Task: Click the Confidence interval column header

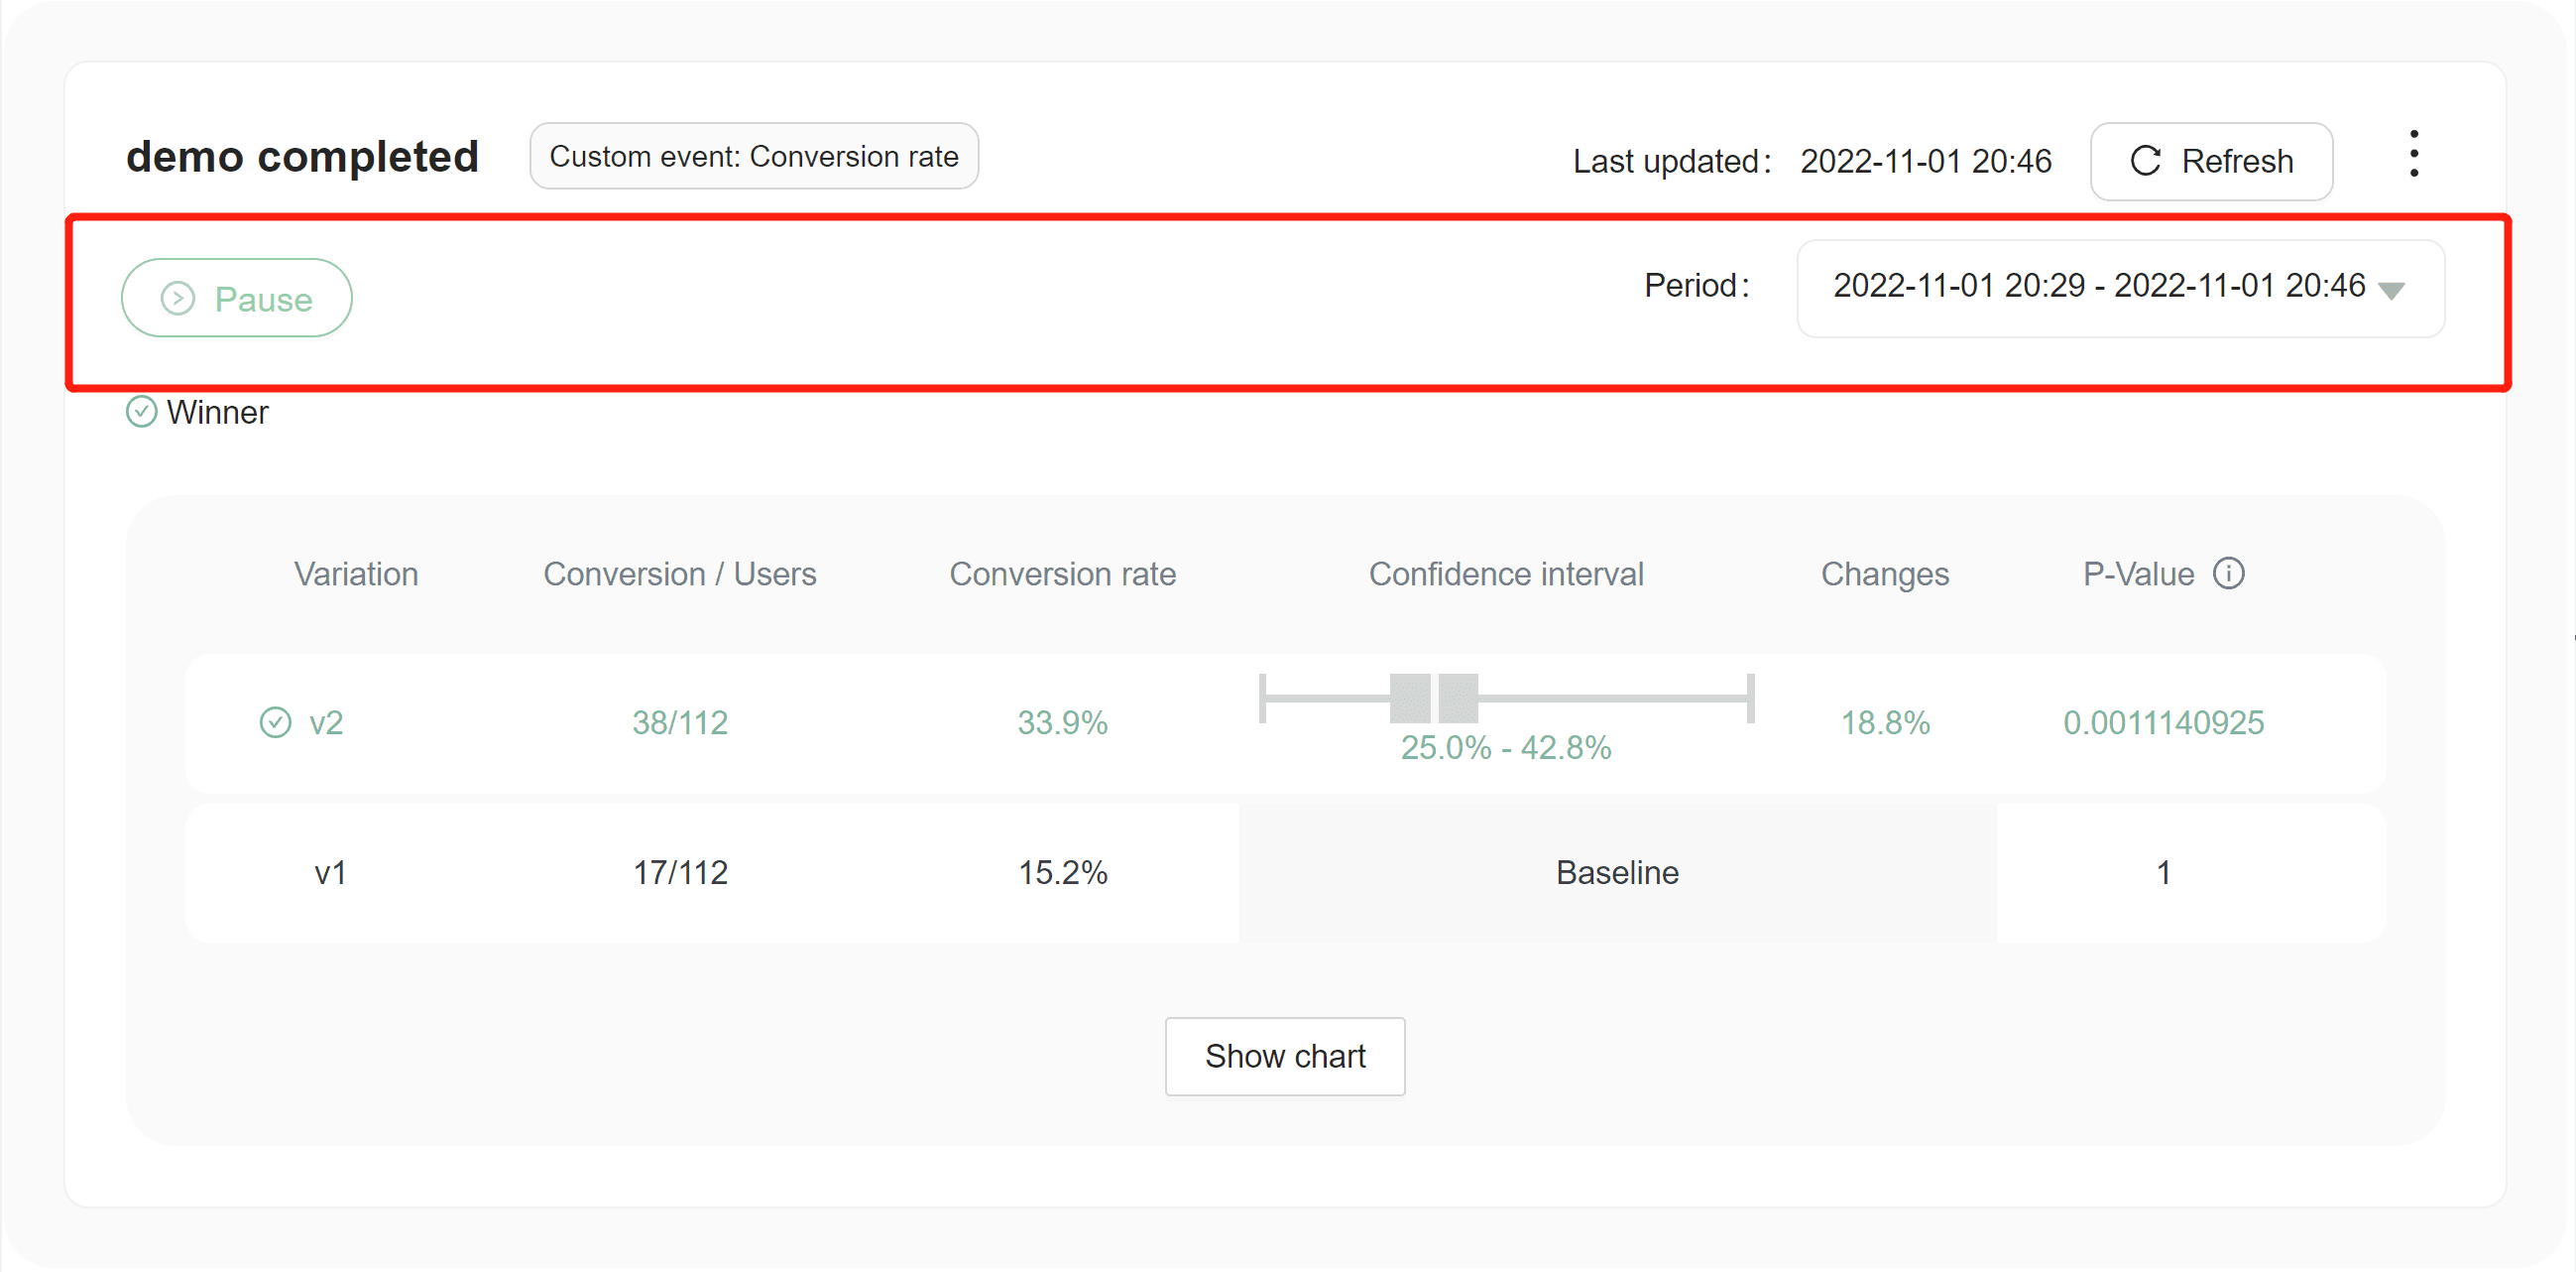Action: 1505,573
